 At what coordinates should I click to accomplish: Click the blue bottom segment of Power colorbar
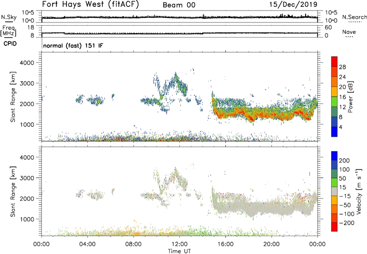click(x=334, y=132)
